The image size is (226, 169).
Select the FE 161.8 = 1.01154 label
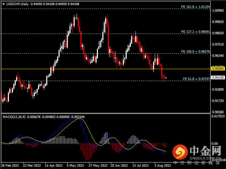[196, 7]
